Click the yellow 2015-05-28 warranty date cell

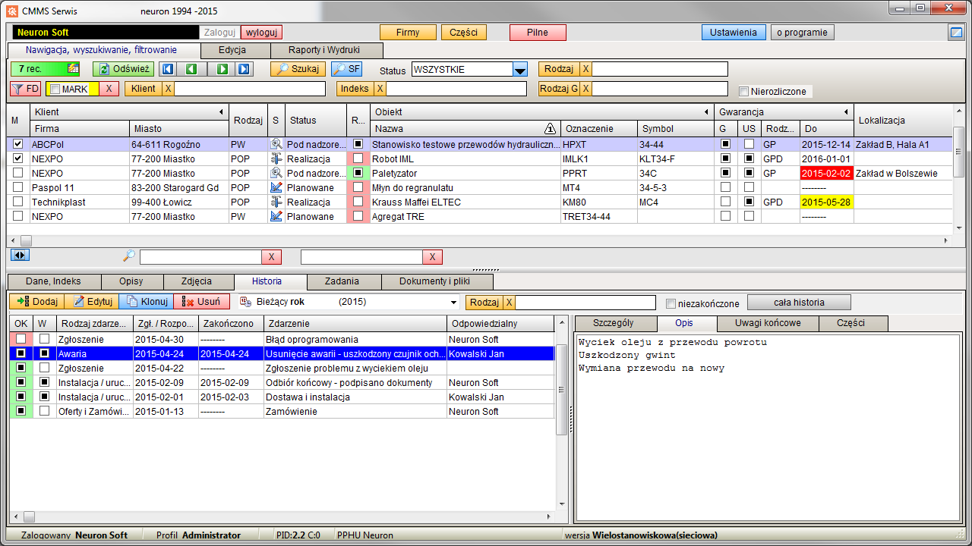[827, 202]
